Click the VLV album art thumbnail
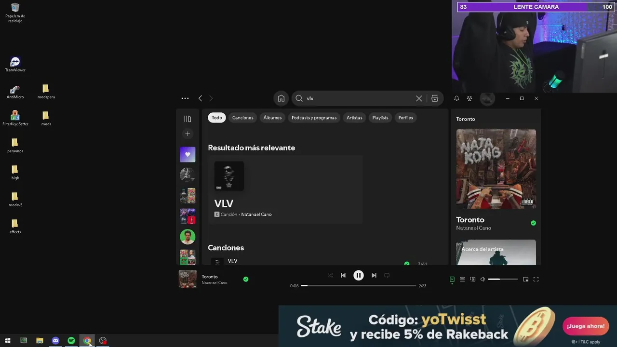Screen dimensions: 617x347 point(229,176)
